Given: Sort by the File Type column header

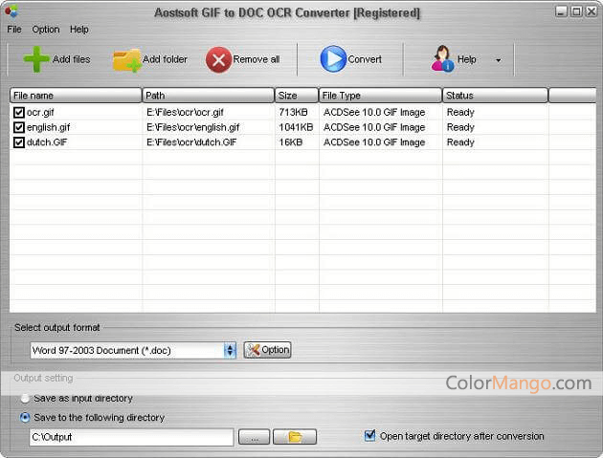Looking at the screenshot, I should click(380, 96).
